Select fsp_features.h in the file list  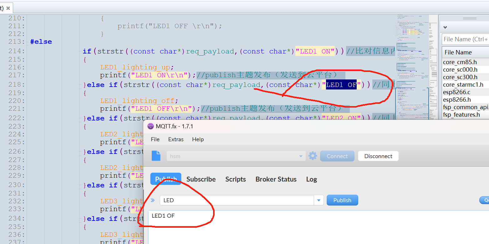pyautogui.click(x=461, y=114)
